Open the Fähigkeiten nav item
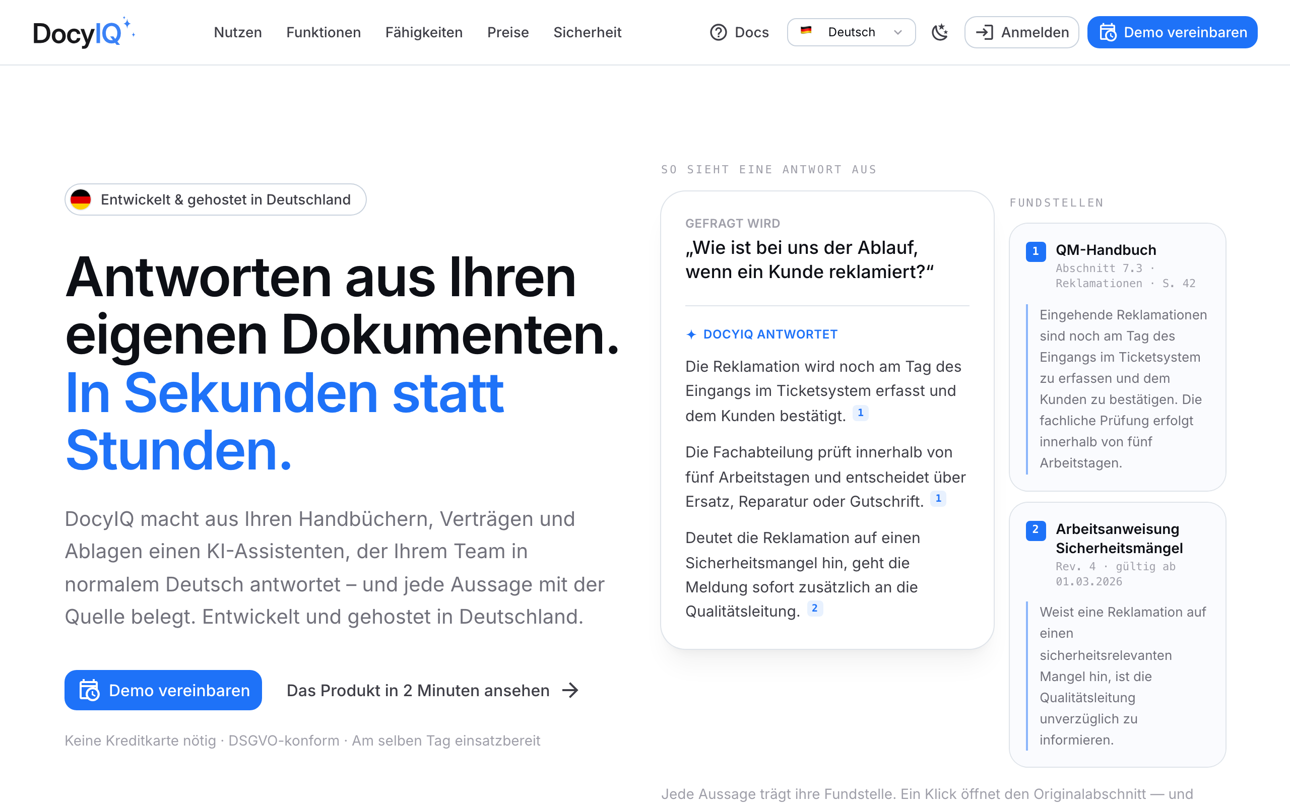 pyautogui.click(x=424, y=33)
